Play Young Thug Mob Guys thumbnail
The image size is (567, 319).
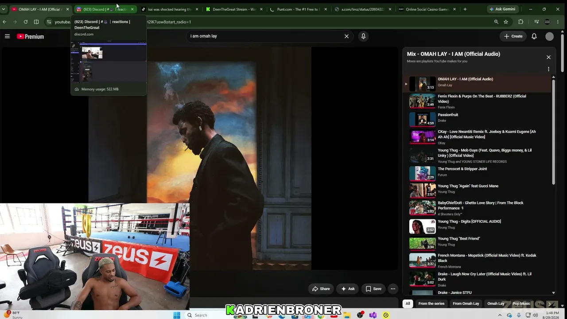pos(422,156)
